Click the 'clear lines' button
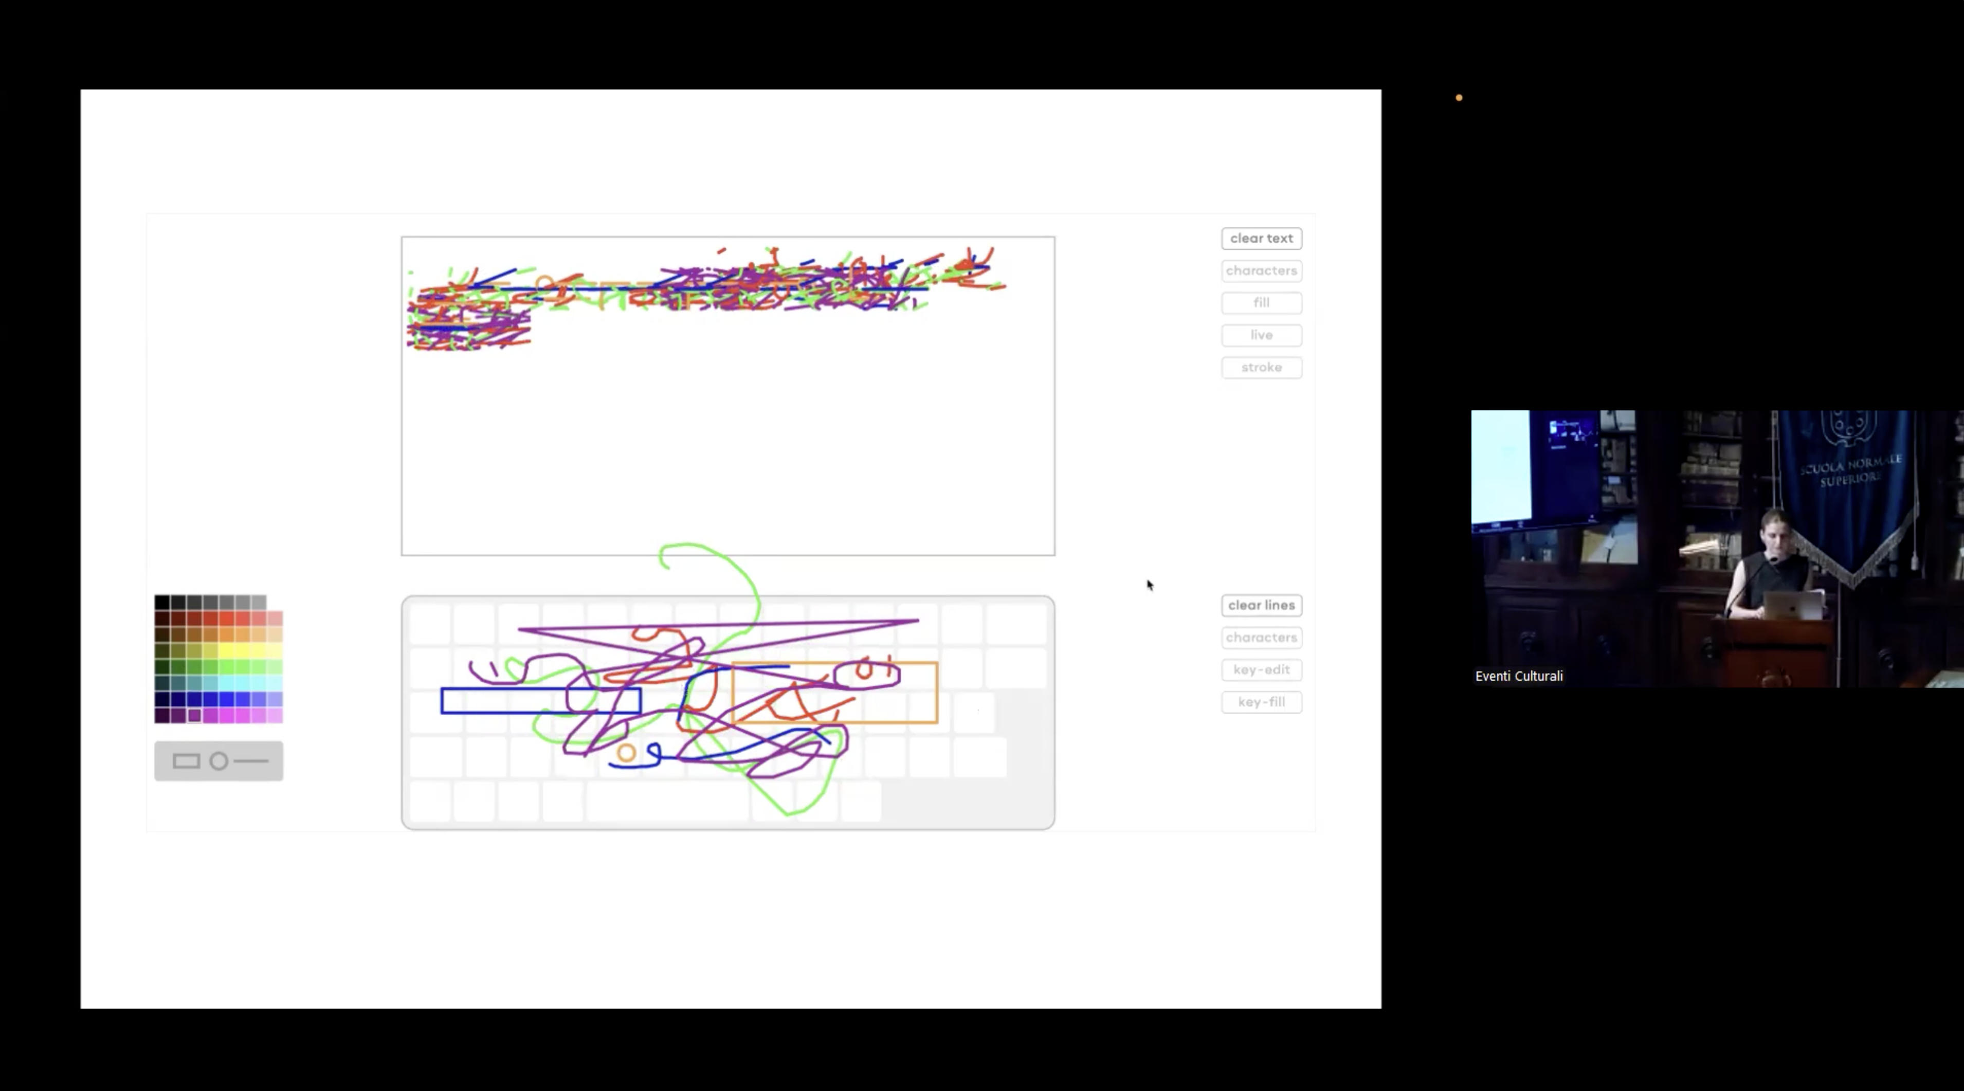This screenshot has height=1091, width=1964. 1261,605
